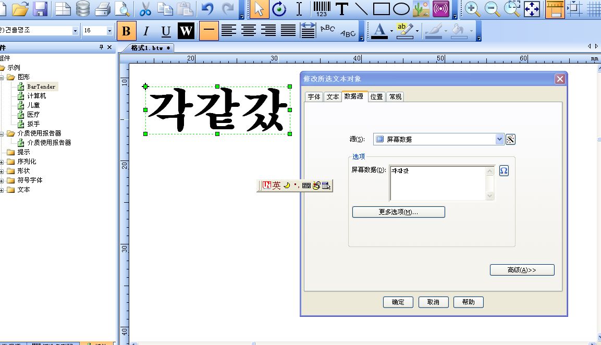Open the 源 data source dropdown
This screenshot has width=601, height=345.
tap(499, 139)
